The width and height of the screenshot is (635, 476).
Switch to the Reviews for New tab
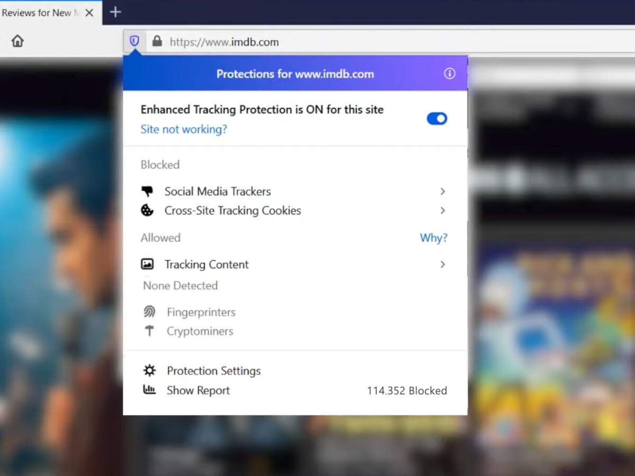51,13
